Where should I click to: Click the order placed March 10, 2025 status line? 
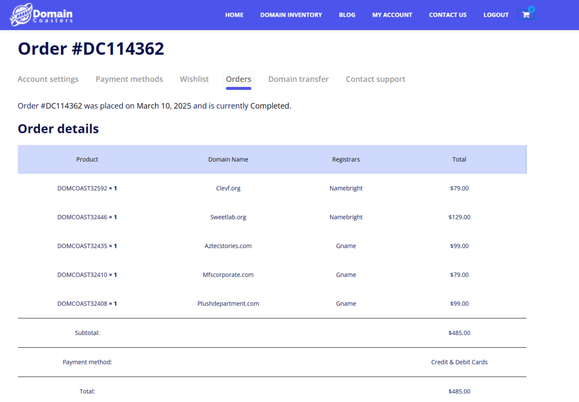coord(154,106)
